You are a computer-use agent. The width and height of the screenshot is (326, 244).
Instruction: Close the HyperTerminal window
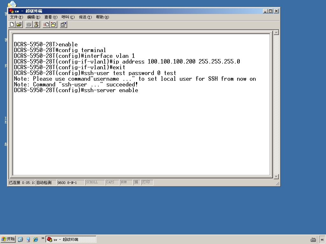click(x=276, y=11)
